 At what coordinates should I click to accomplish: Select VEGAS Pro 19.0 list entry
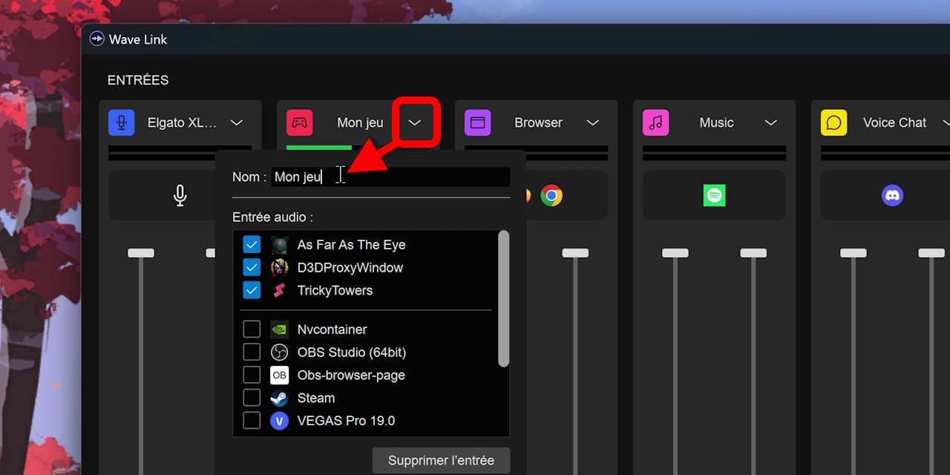tap(345, 421)
